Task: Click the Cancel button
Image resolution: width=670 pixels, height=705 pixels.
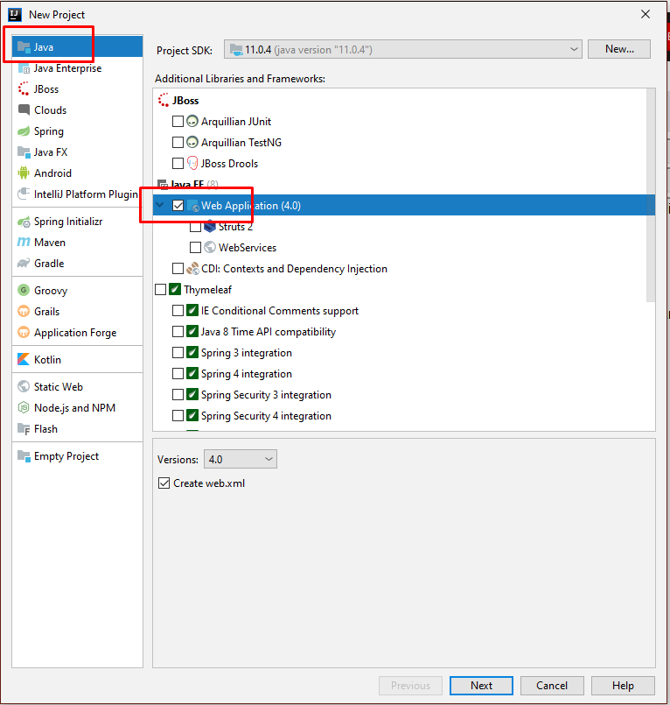Action: click(552, 685)
